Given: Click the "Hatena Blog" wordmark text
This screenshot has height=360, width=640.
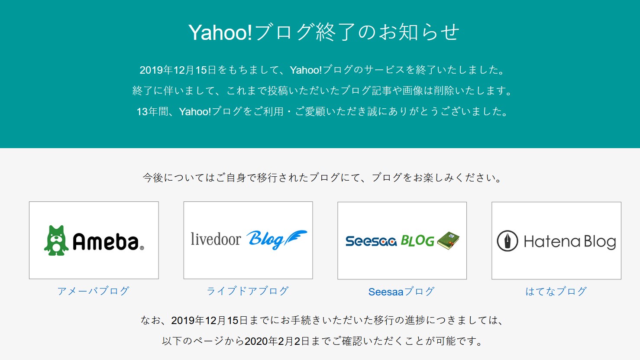Looking at the screenshot, I should (x=569, y=241).
